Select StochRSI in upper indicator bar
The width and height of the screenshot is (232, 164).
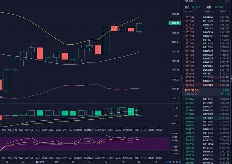click(13, 130)
